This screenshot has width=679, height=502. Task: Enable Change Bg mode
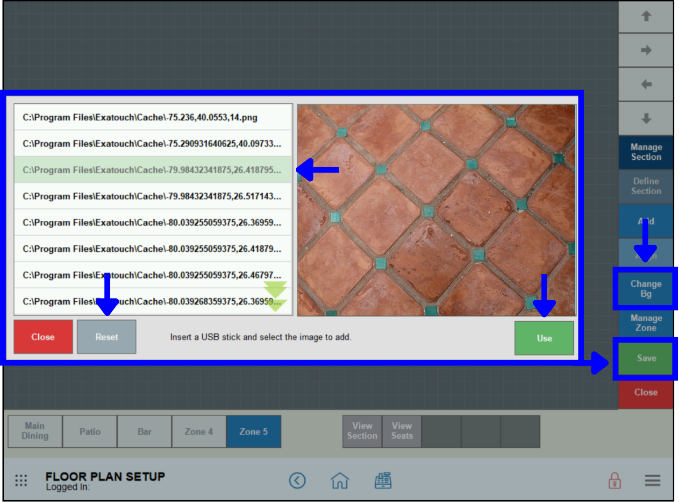(645, 289)
